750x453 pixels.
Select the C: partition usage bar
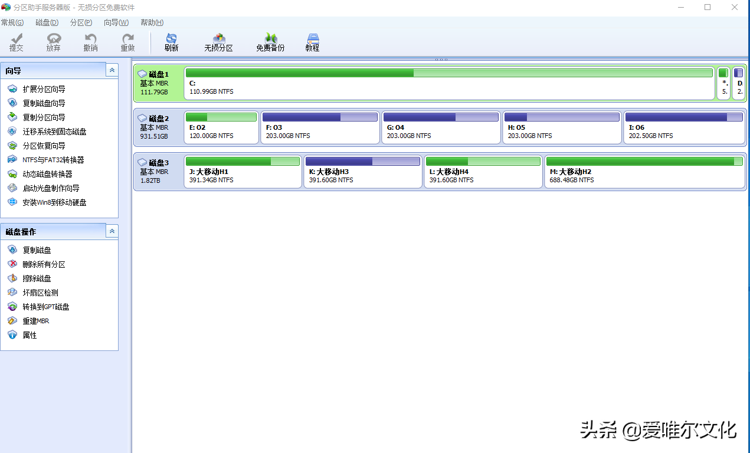(448, 73)
